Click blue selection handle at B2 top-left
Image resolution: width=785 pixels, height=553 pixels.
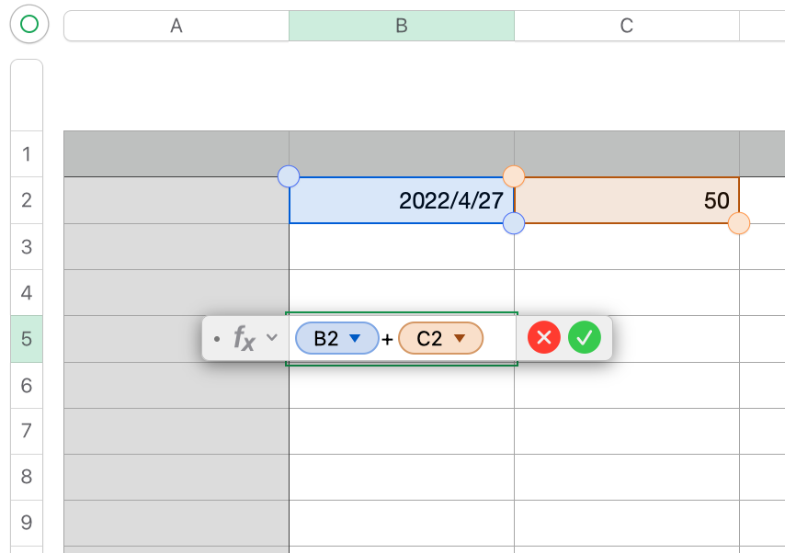pos(289,176)
